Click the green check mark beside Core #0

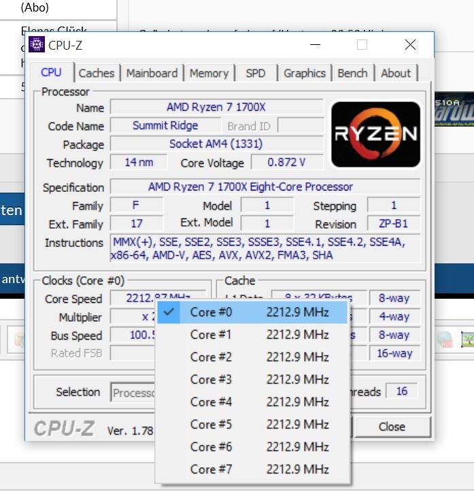[x=169, y=312]
